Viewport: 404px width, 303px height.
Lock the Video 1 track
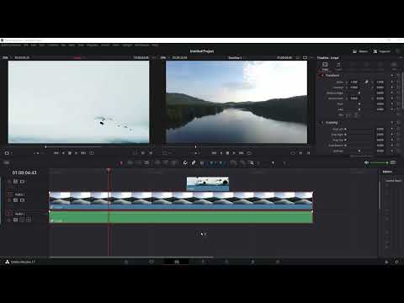pos(9,200)
